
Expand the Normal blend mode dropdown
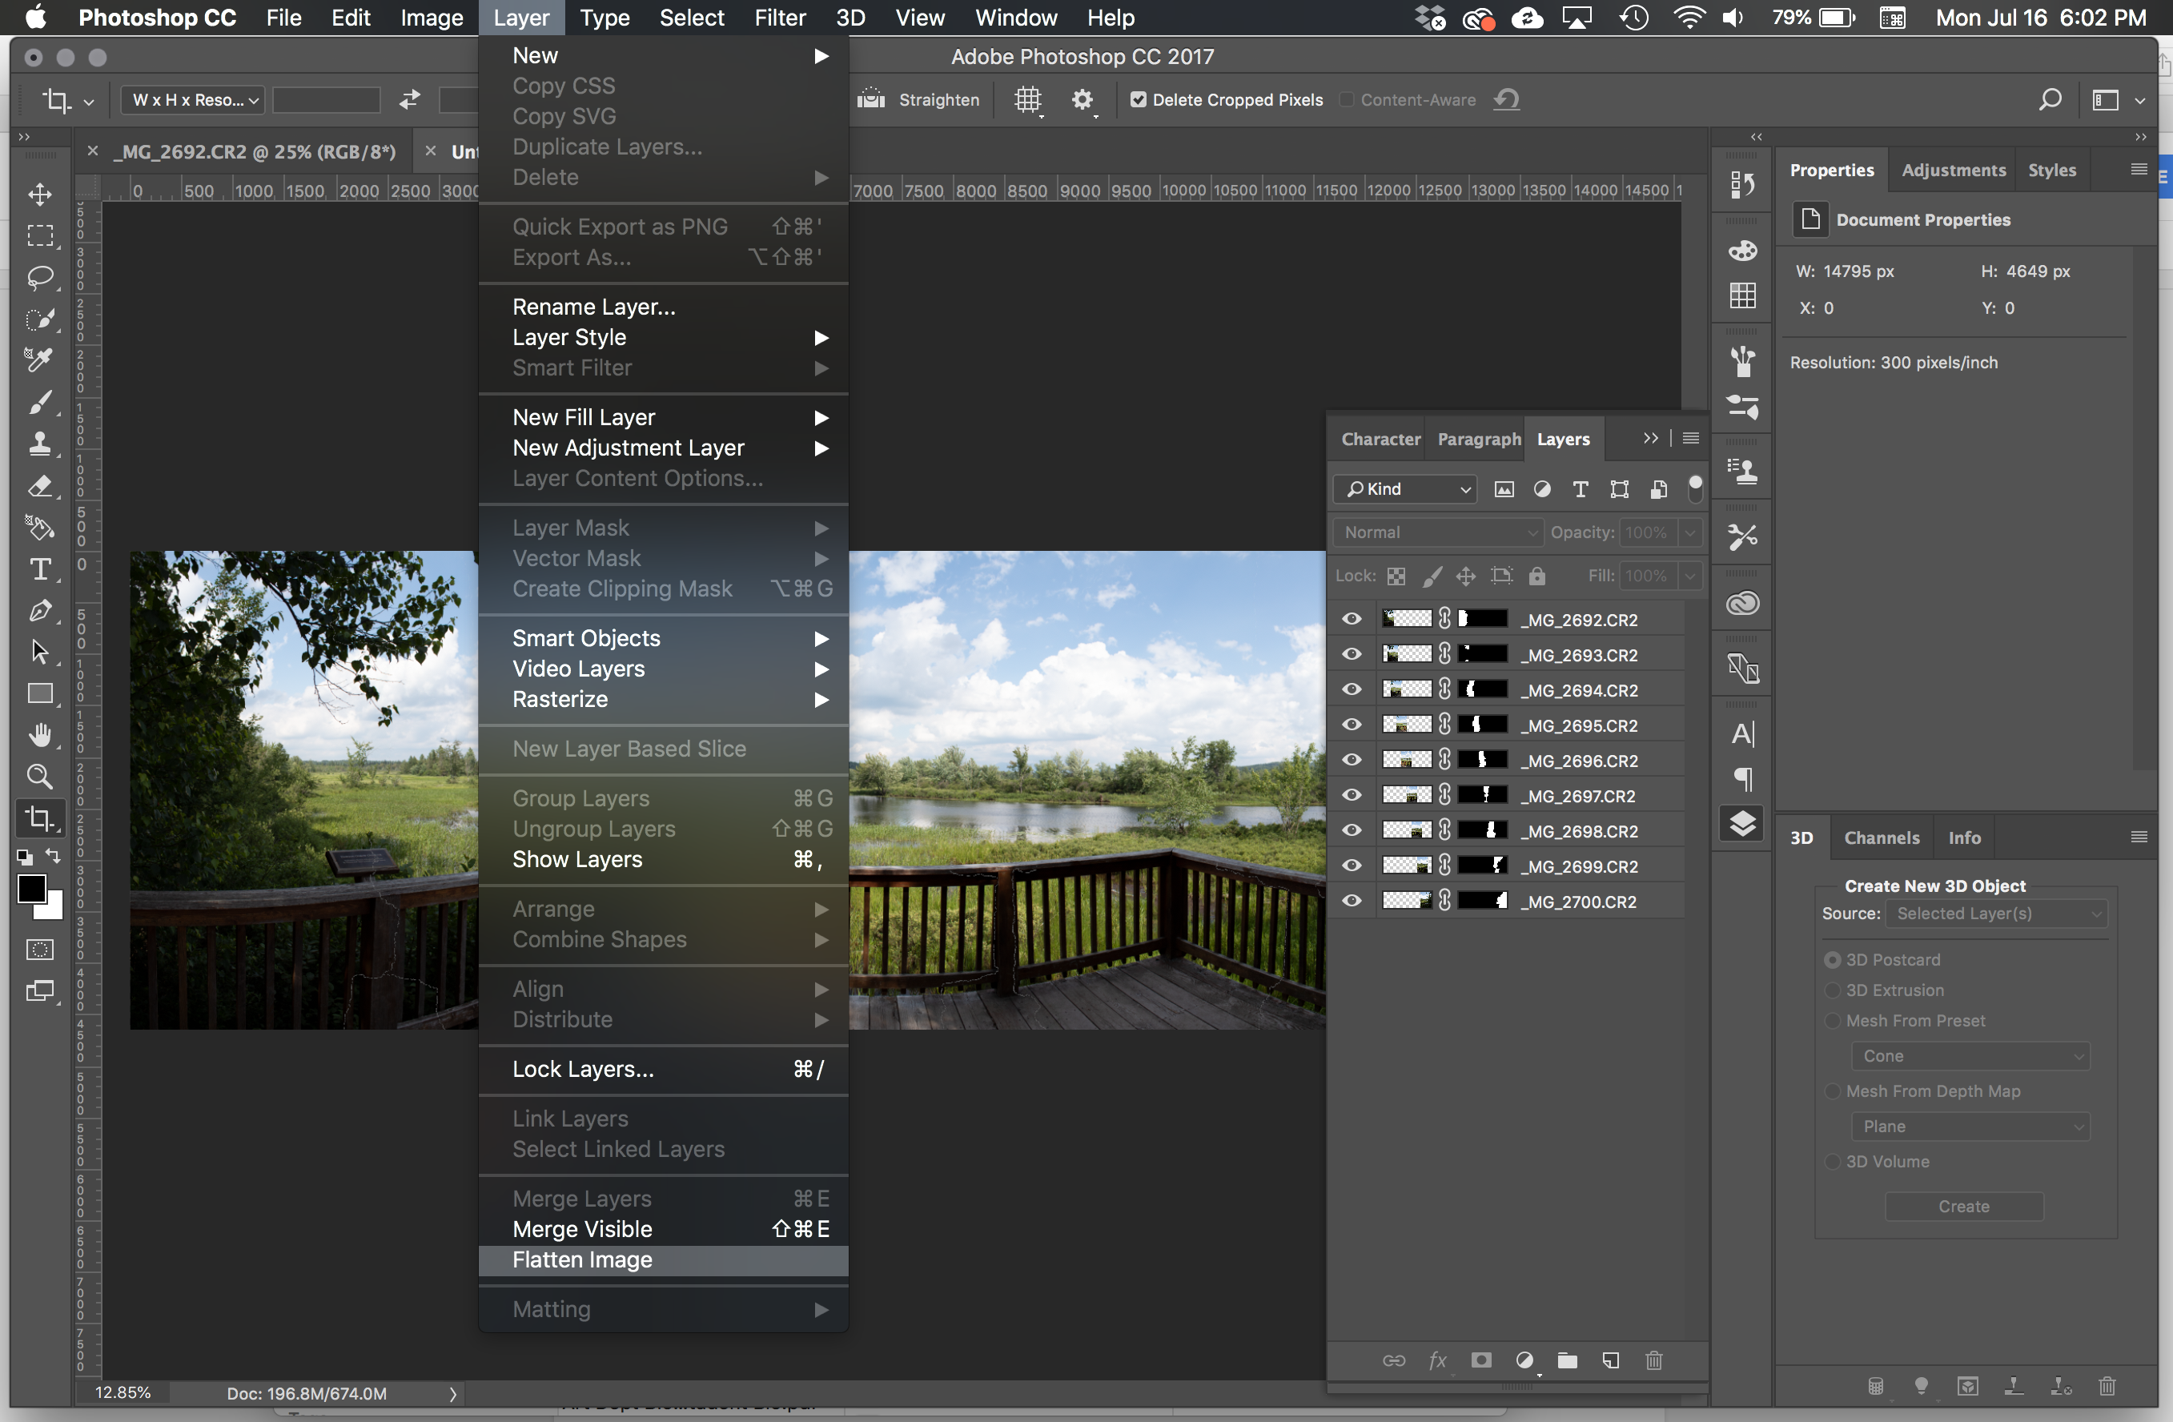coord(1437,532)
